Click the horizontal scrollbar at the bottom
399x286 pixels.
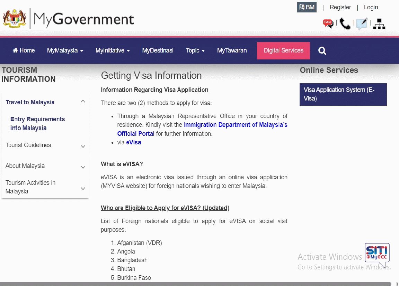194,284
